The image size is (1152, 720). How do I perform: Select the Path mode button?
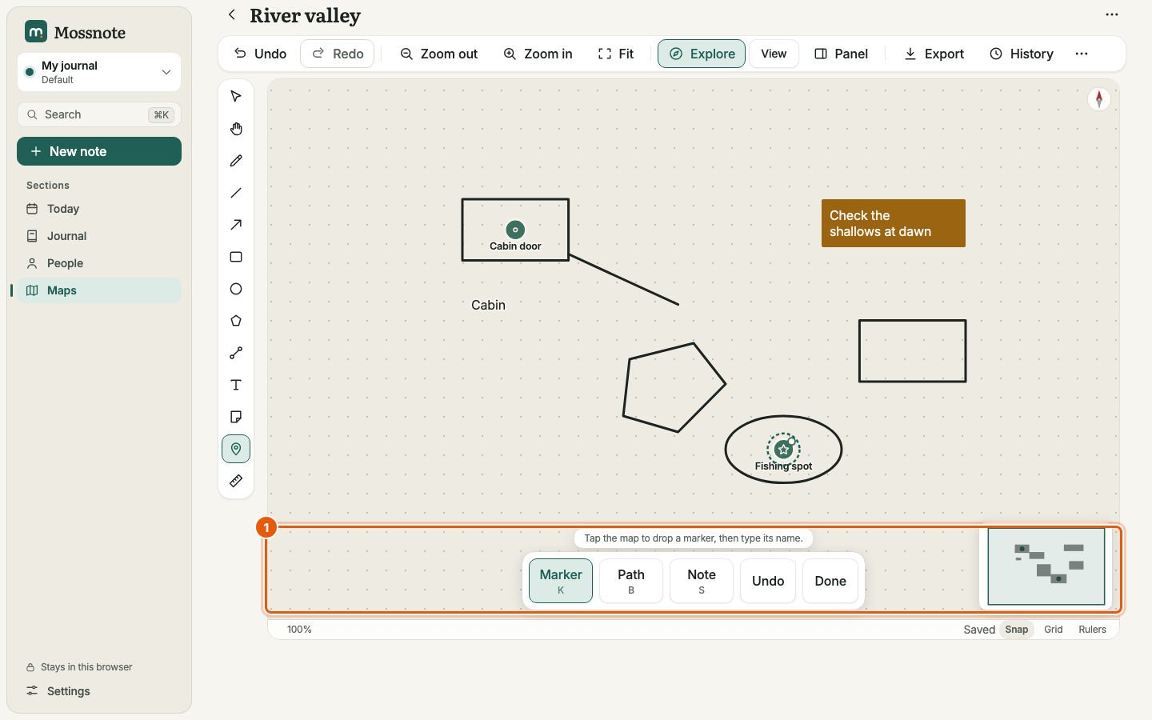pyautogui.click(x=631, y=581)
